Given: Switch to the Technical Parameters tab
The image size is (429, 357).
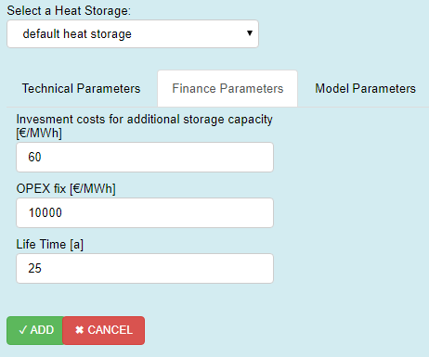Looking at the screenshot, I should (81, 89).
